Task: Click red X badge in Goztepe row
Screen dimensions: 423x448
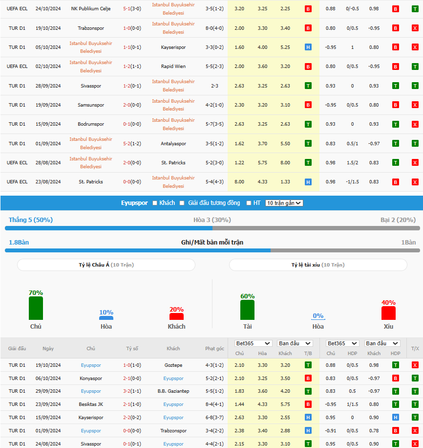Action: (415, 365)
